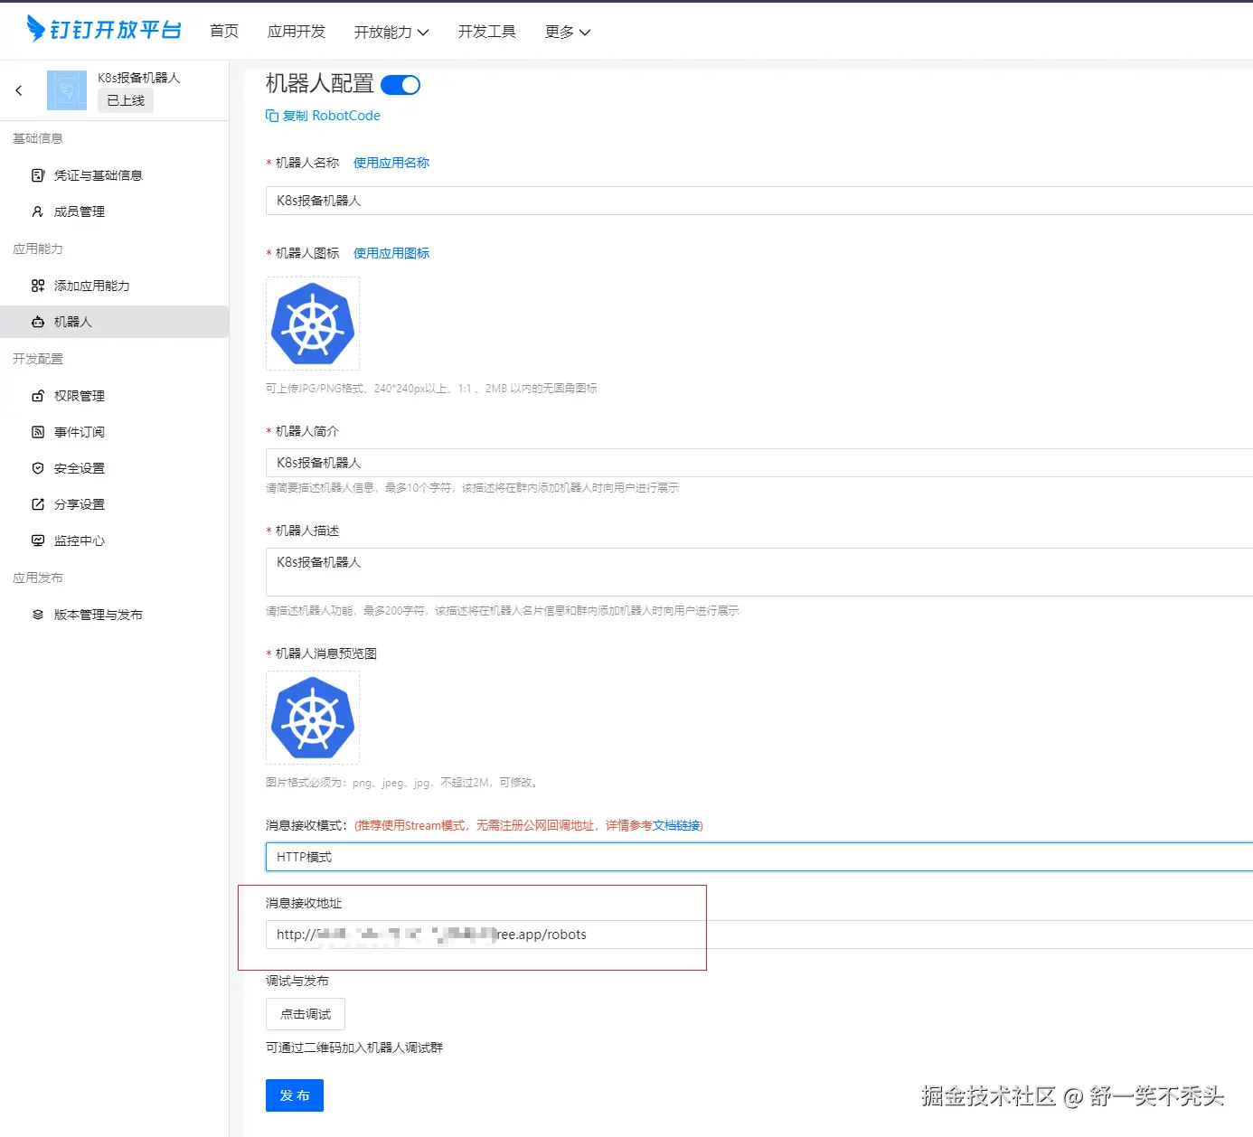Click the blue 发布 button

point(295,1095)
